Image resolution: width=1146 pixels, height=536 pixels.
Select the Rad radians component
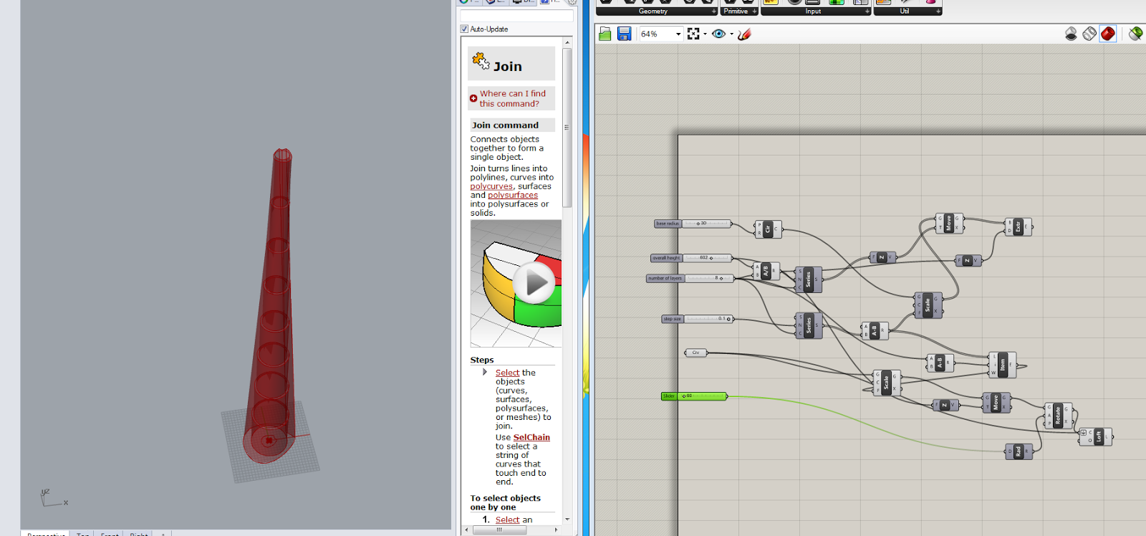[x=1019, y=451]
